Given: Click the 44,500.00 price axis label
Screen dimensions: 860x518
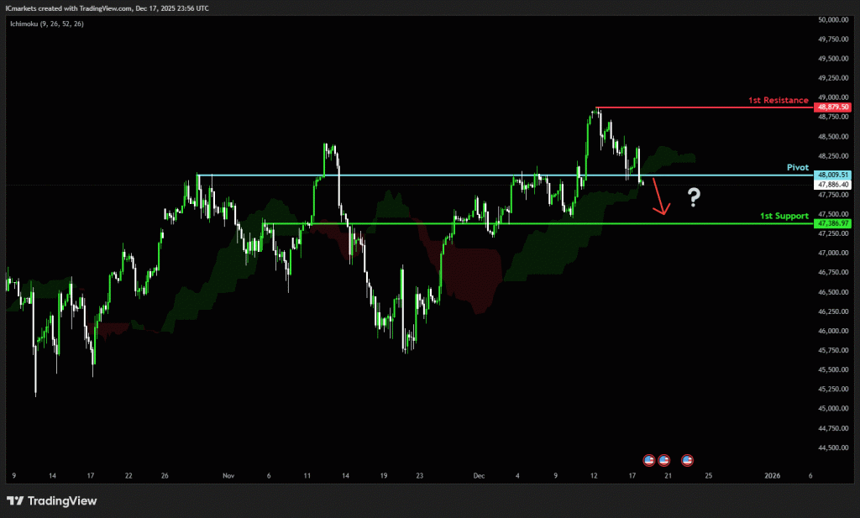Looking at the screenshot, I should point(833,447).
